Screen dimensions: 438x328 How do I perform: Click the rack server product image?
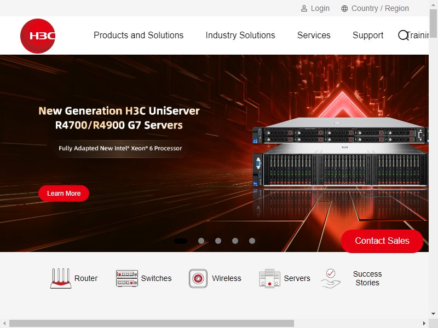pos(340,152)
